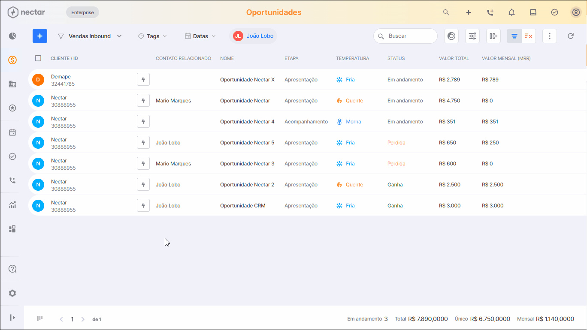This screenshot has height=330, width=587.
Task: Open Oportunidade Nectar 4
Action: point(247,122)
